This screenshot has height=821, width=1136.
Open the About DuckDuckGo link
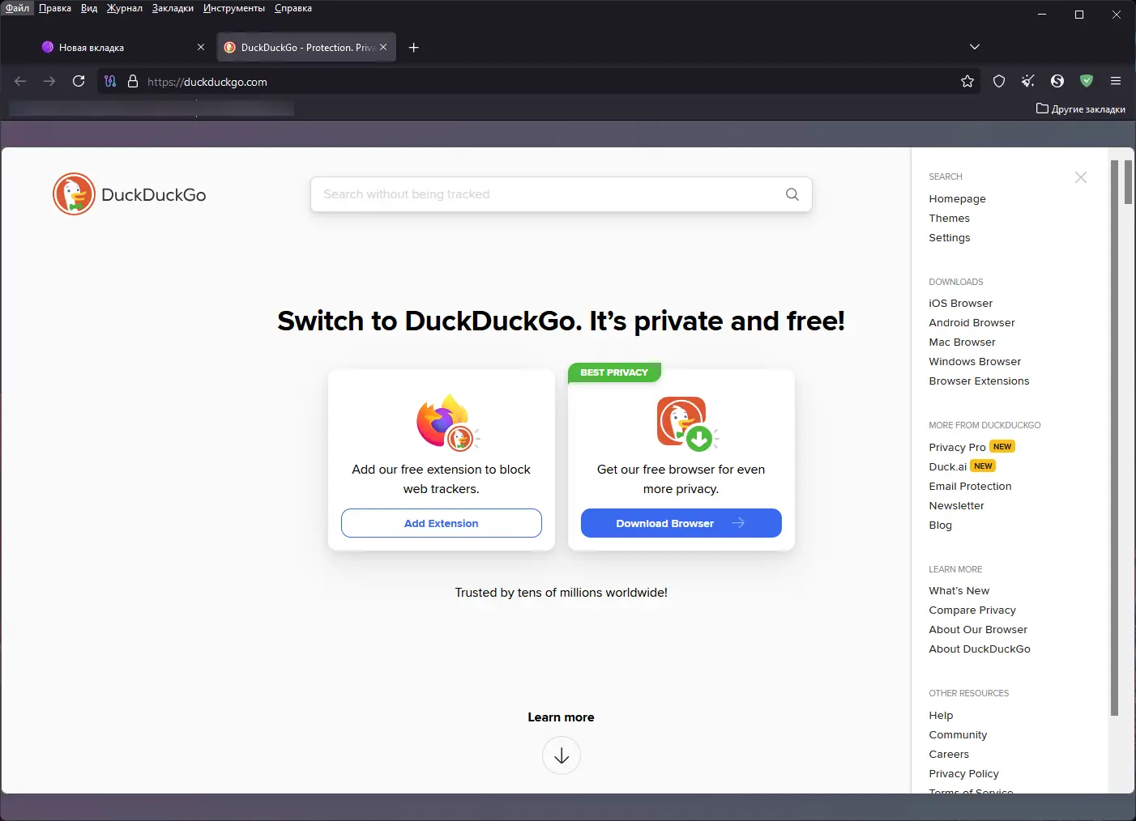point(980,649)
